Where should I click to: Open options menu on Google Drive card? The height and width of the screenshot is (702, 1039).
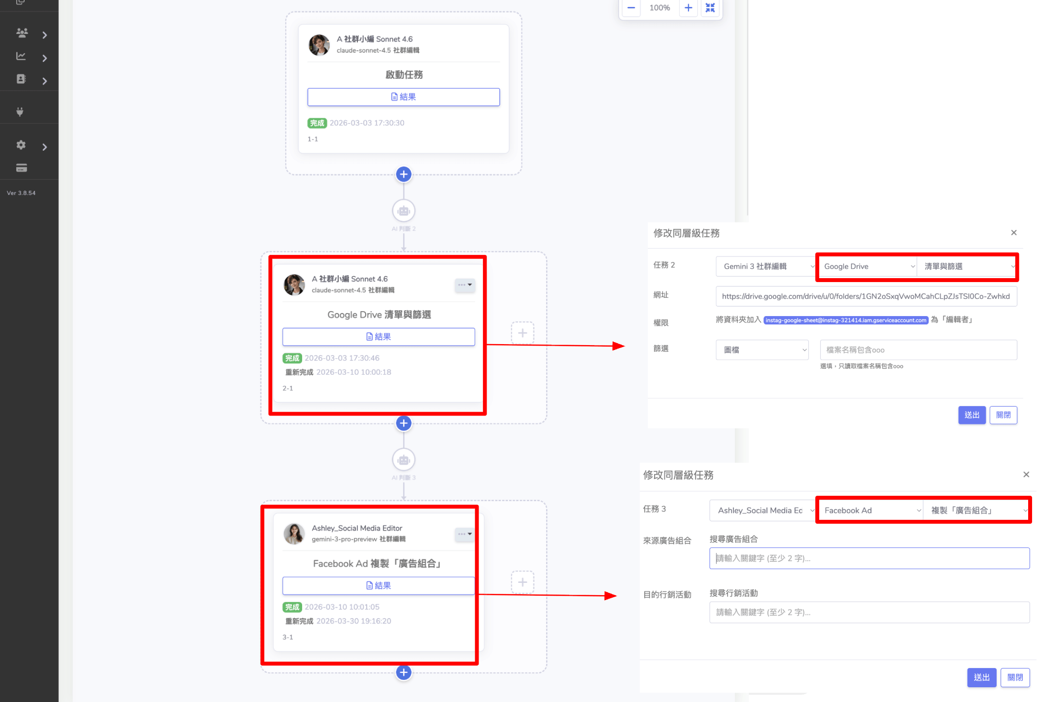464,285
